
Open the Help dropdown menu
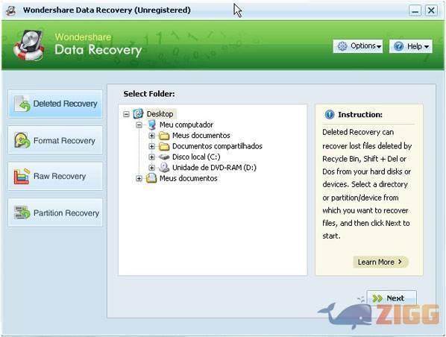(x=410, y=46)
